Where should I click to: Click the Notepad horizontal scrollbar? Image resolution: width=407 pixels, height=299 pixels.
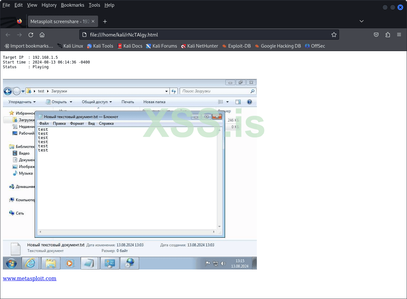(x=127, y=232)
